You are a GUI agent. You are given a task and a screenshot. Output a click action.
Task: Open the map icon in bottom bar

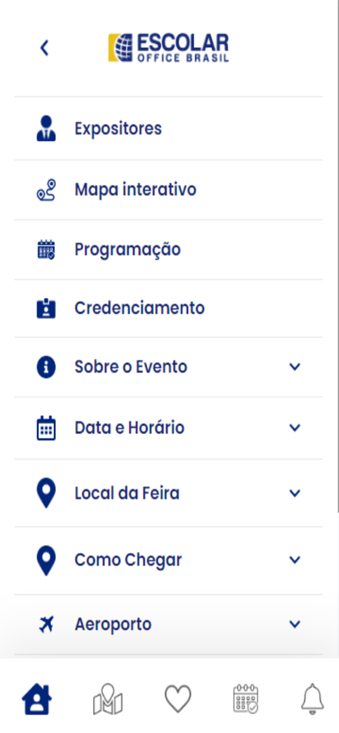click(x=107, y=698)
